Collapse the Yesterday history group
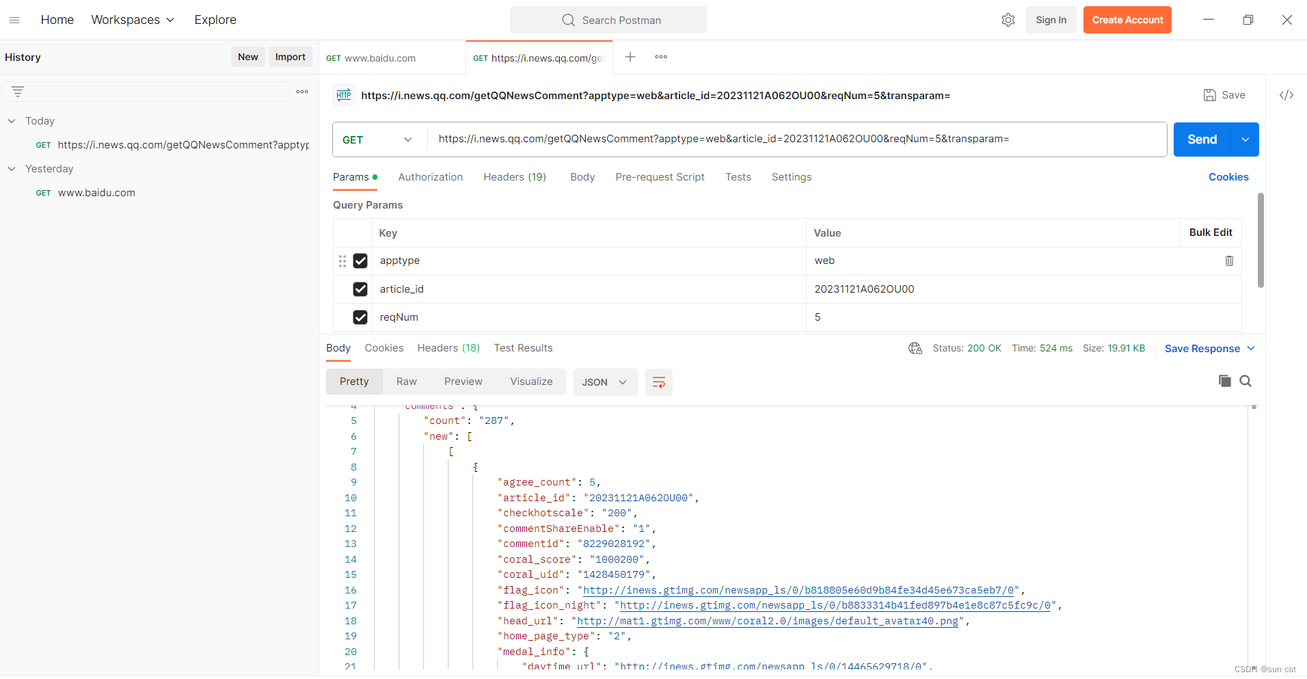The image size is (1307, 679). pos(12,169)
